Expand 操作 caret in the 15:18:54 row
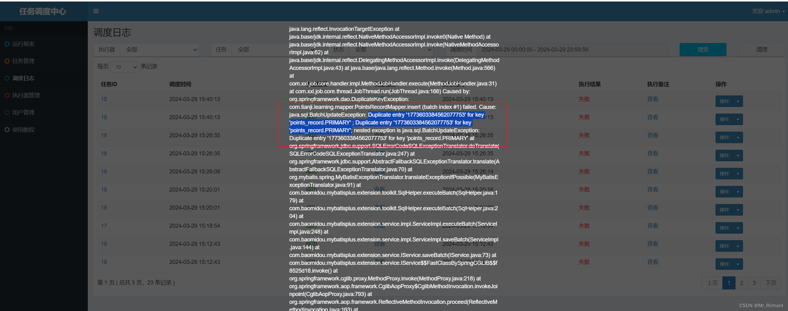Viewport: 788px width, 311px height. click(738, 228)
